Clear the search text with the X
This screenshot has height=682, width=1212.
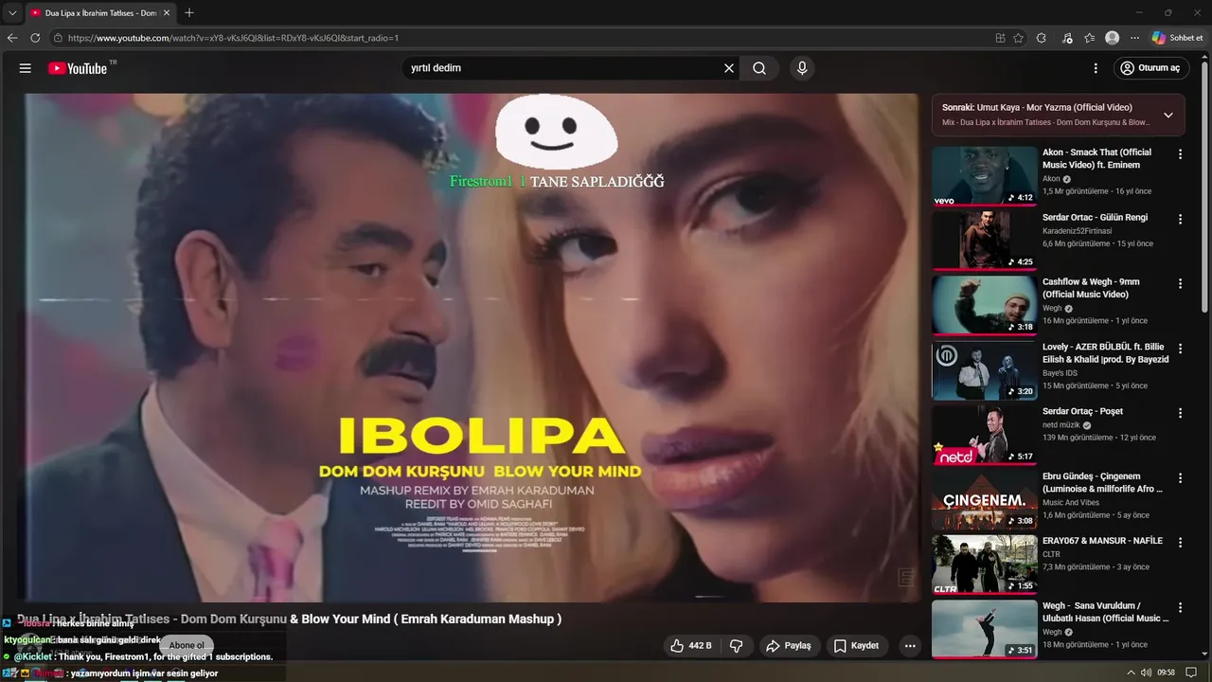[x=729, y=68]
